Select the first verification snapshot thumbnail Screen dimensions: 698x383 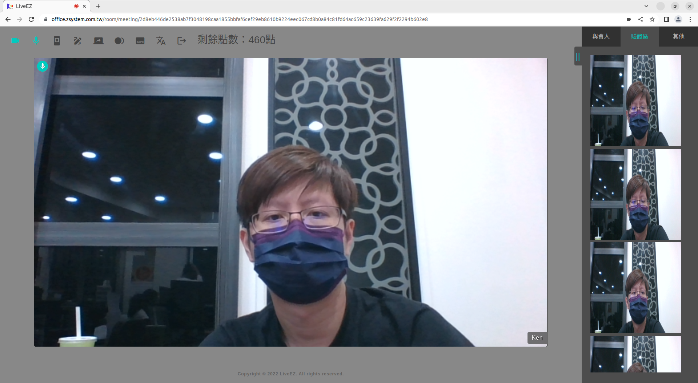coord(636,101)
